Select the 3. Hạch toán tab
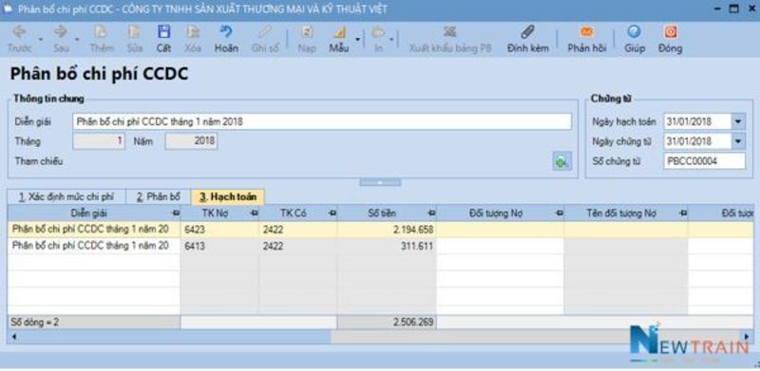 [228, 197]
